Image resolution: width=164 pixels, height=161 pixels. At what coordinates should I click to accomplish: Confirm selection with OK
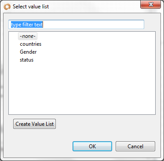tap(92, 146)
